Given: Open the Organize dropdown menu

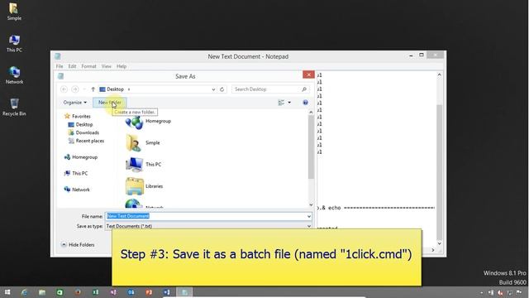Looking at the screenshot, I should [x=75, y=103].
